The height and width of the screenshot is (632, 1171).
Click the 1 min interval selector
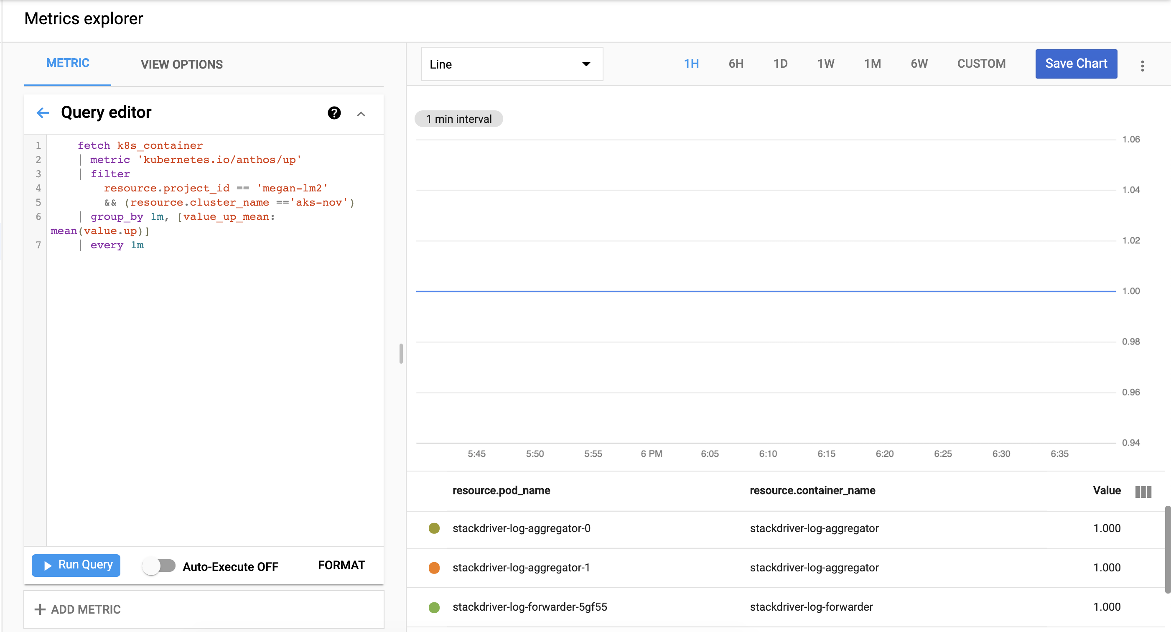click(459, 118)
